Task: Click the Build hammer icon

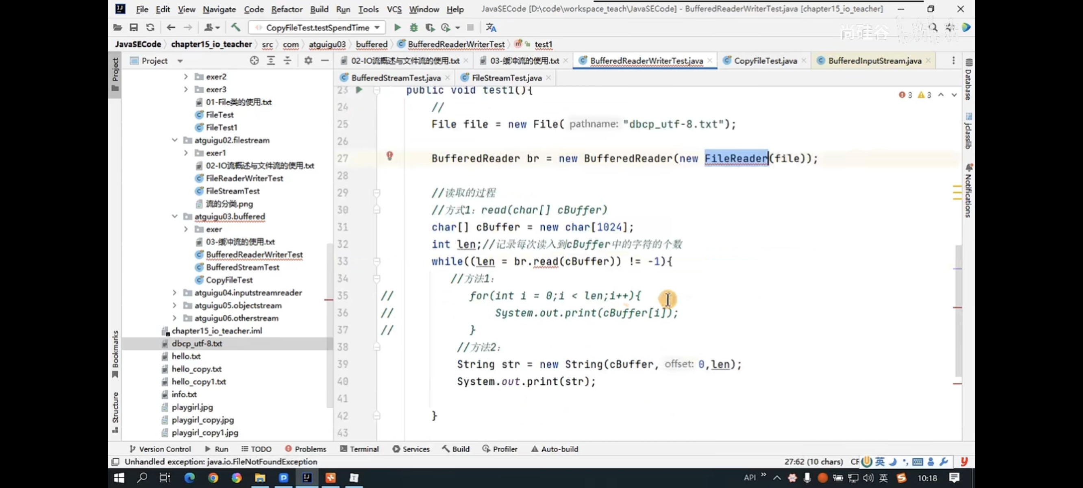Action: 236,28
